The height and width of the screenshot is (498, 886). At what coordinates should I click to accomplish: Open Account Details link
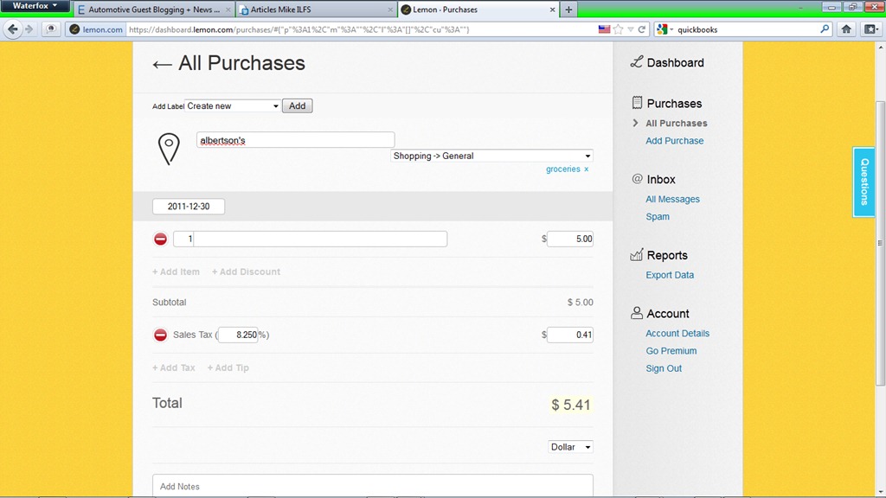tap(677, 333)
